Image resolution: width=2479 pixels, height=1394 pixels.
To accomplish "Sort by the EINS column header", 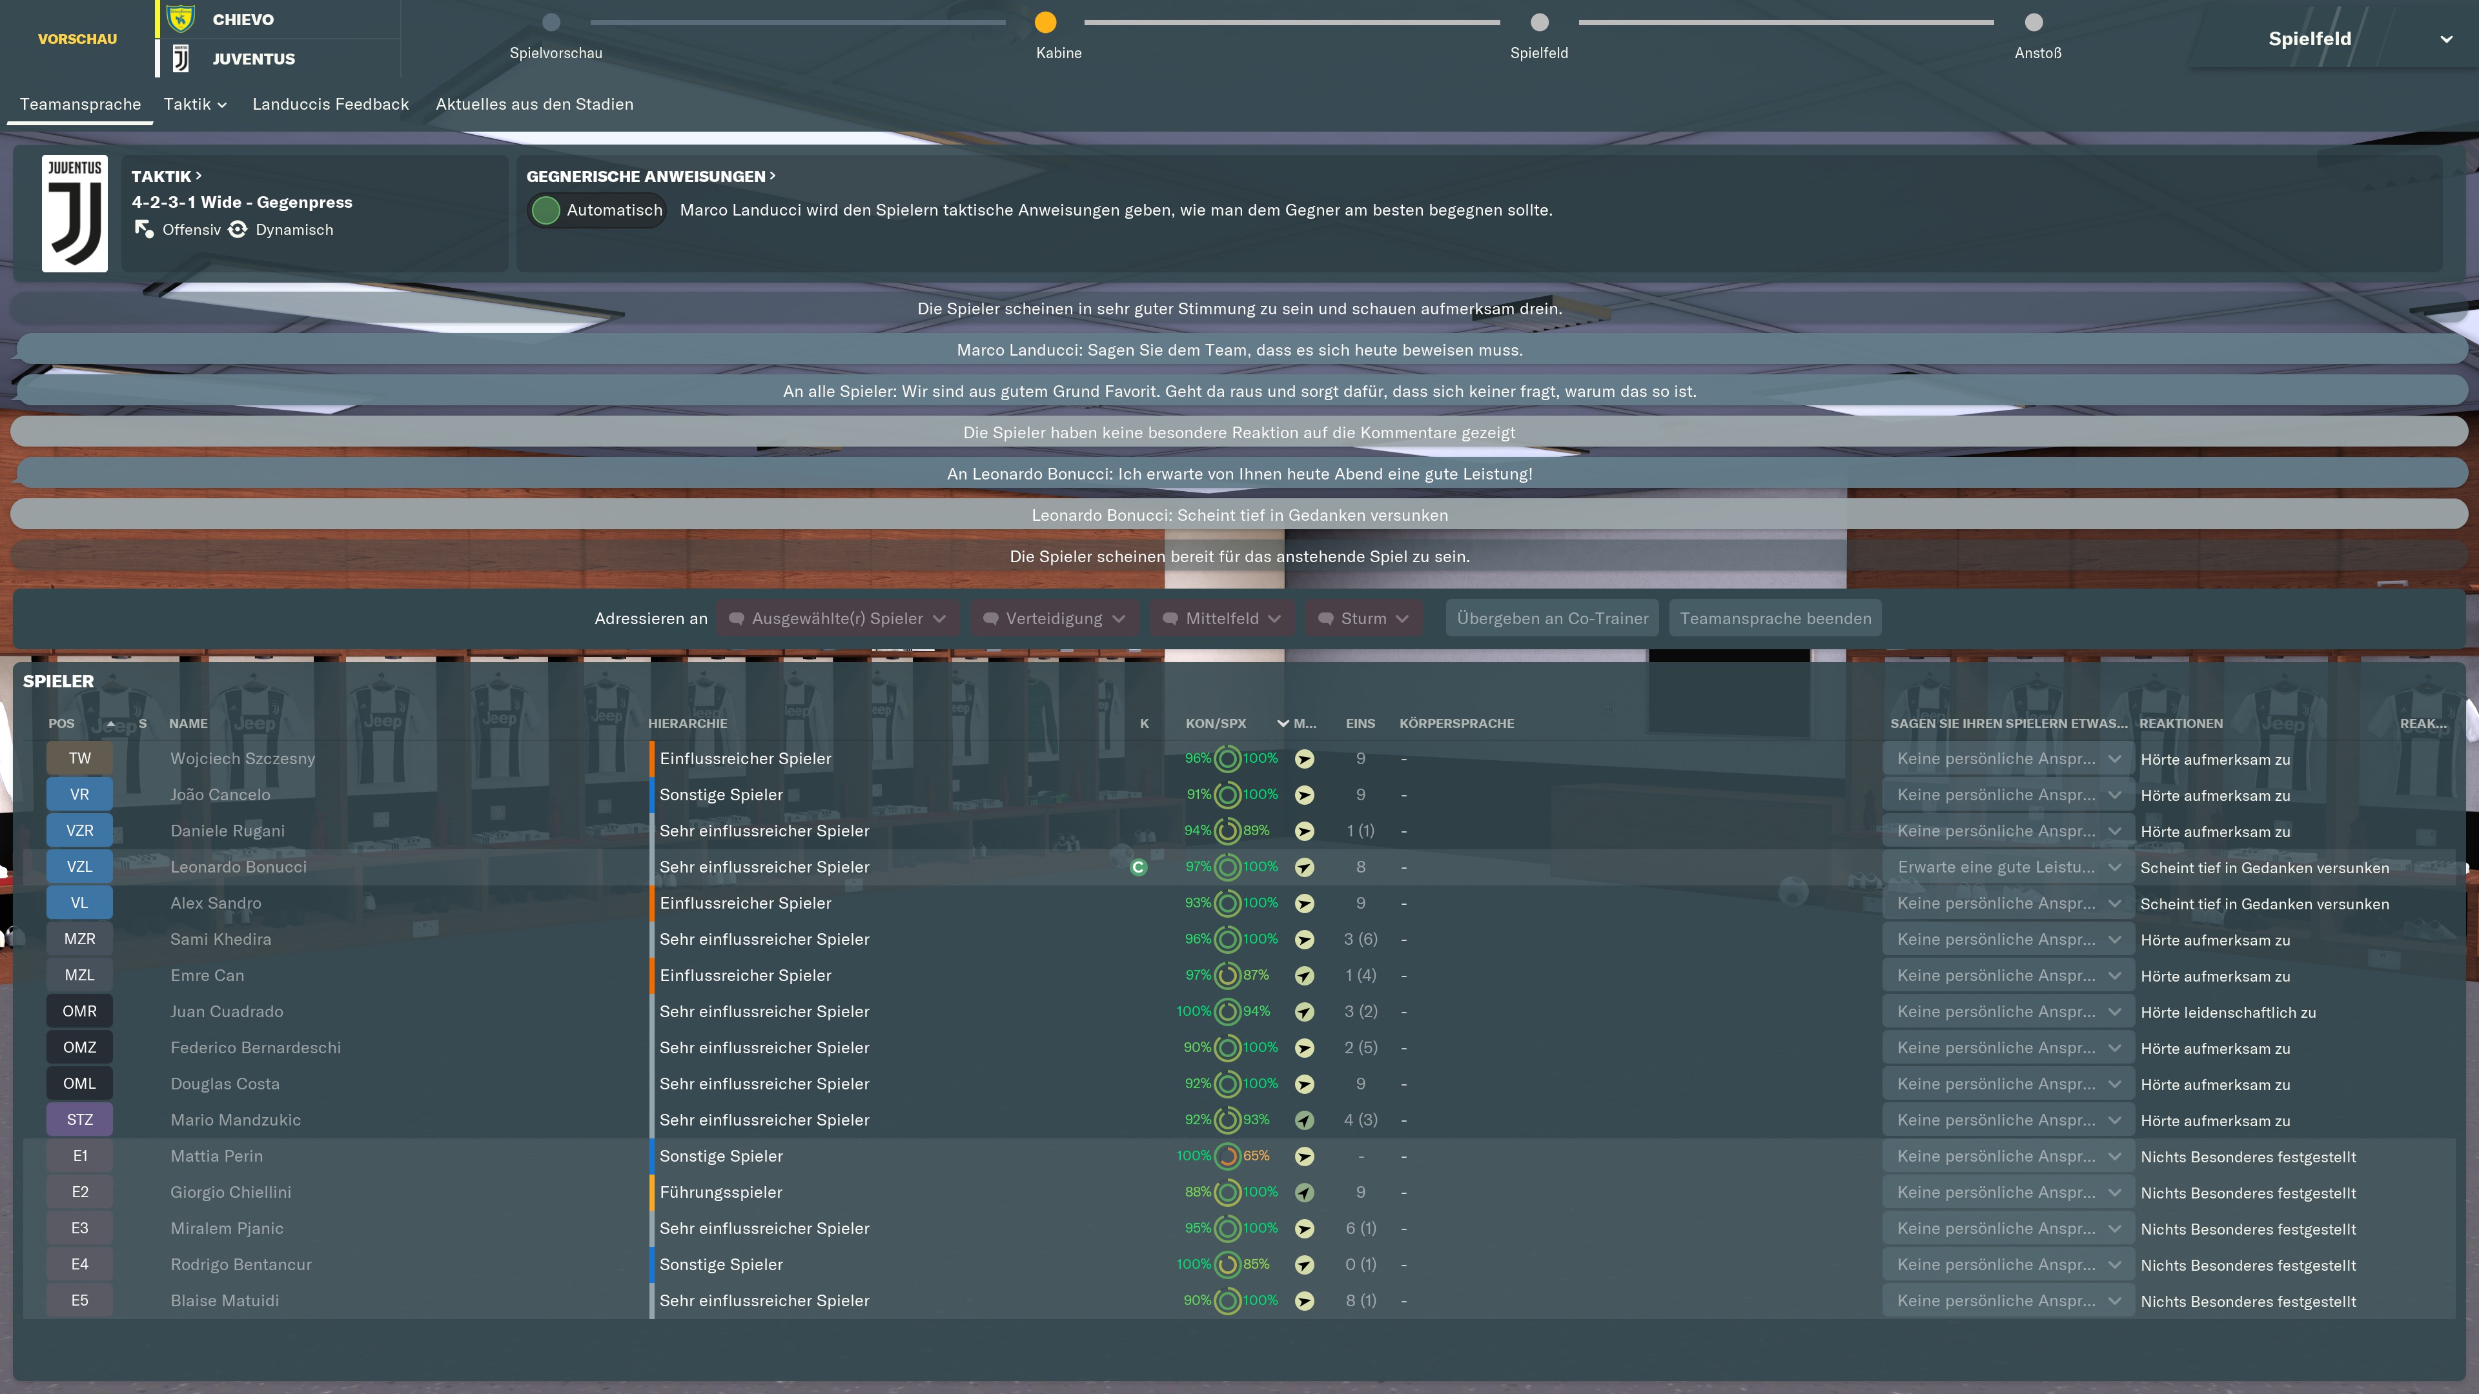I will point(1360,723).
